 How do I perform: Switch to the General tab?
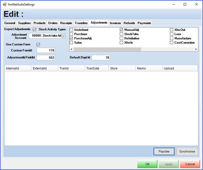click(x=10, y=23)
